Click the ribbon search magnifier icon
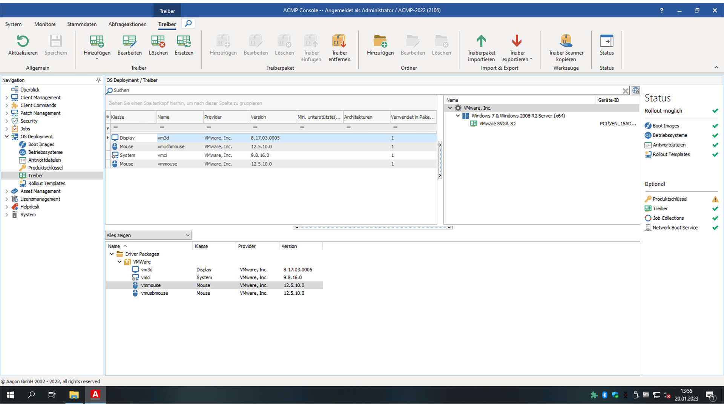Image resolution: width=724 pixels, height=407 pixels. (x=188, y=23)
